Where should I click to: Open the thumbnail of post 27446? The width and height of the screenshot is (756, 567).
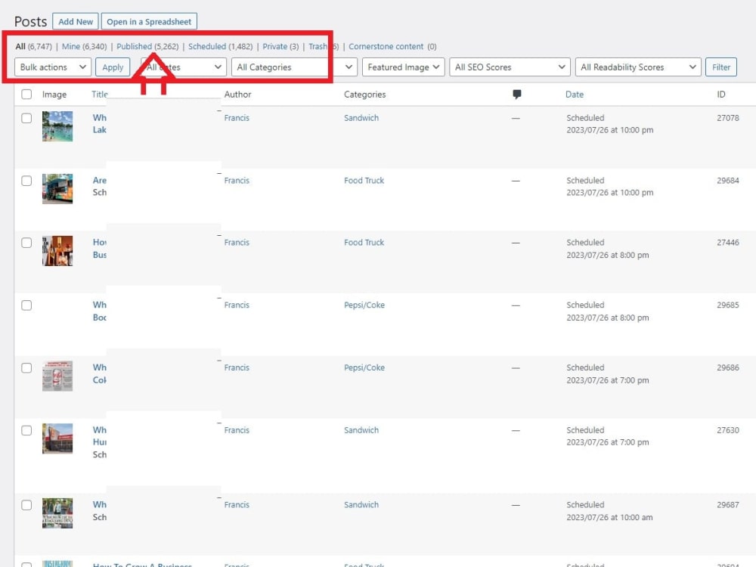point(57,251)
